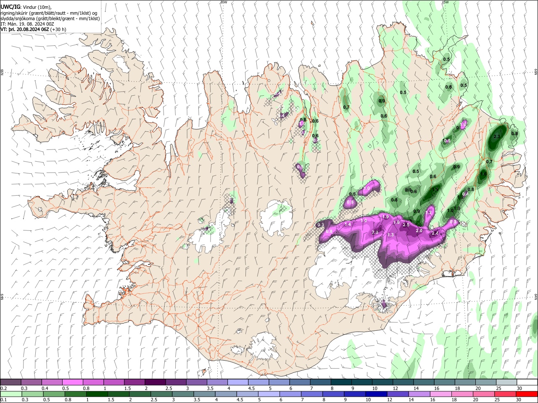Click the 'slydda/snjókoma' description line in header
The width and height of the screenshot is (538, 403).
pos(50,18)
